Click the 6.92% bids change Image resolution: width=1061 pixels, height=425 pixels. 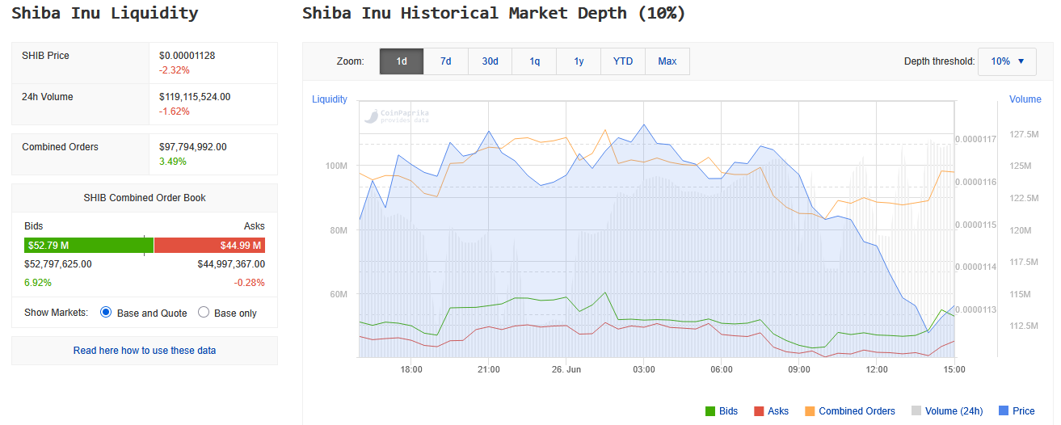point(37,283)
